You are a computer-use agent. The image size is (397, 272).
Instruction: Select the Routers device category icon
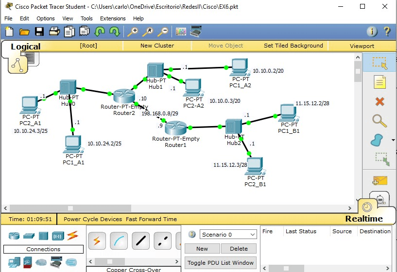pyautogui.click(x=15, y=236)
